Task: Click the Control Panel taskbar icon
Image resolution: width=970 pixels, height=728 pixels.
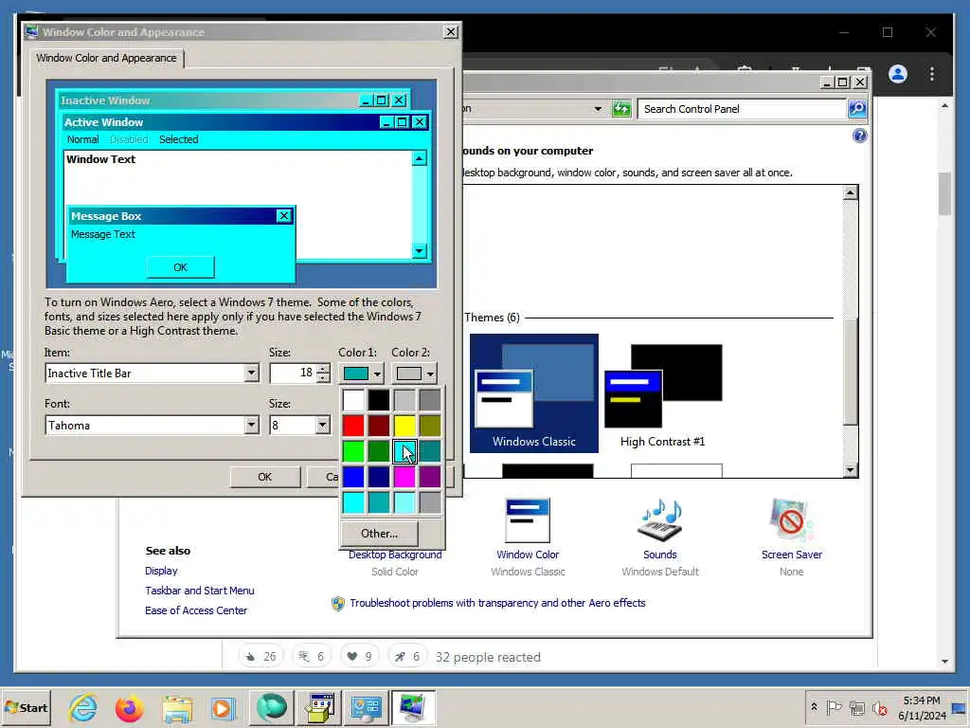Action: pos(366,707)
